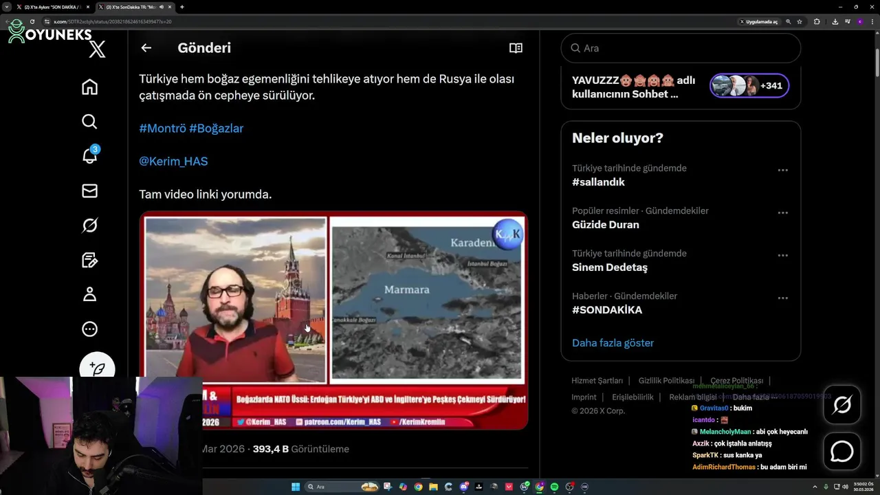This screenshot has width=880, height=495.
Task: Click the +341 listeners avatar pill
Action: tap(749, 86)
